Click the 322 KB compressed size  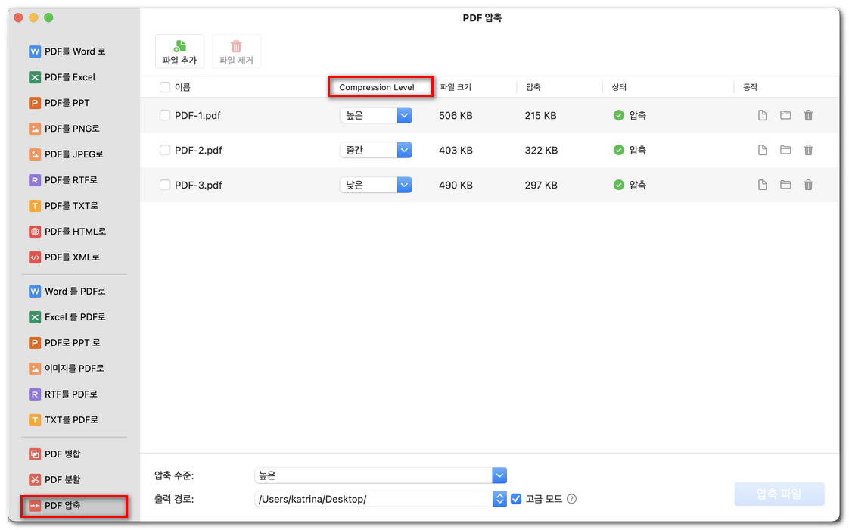542,150
